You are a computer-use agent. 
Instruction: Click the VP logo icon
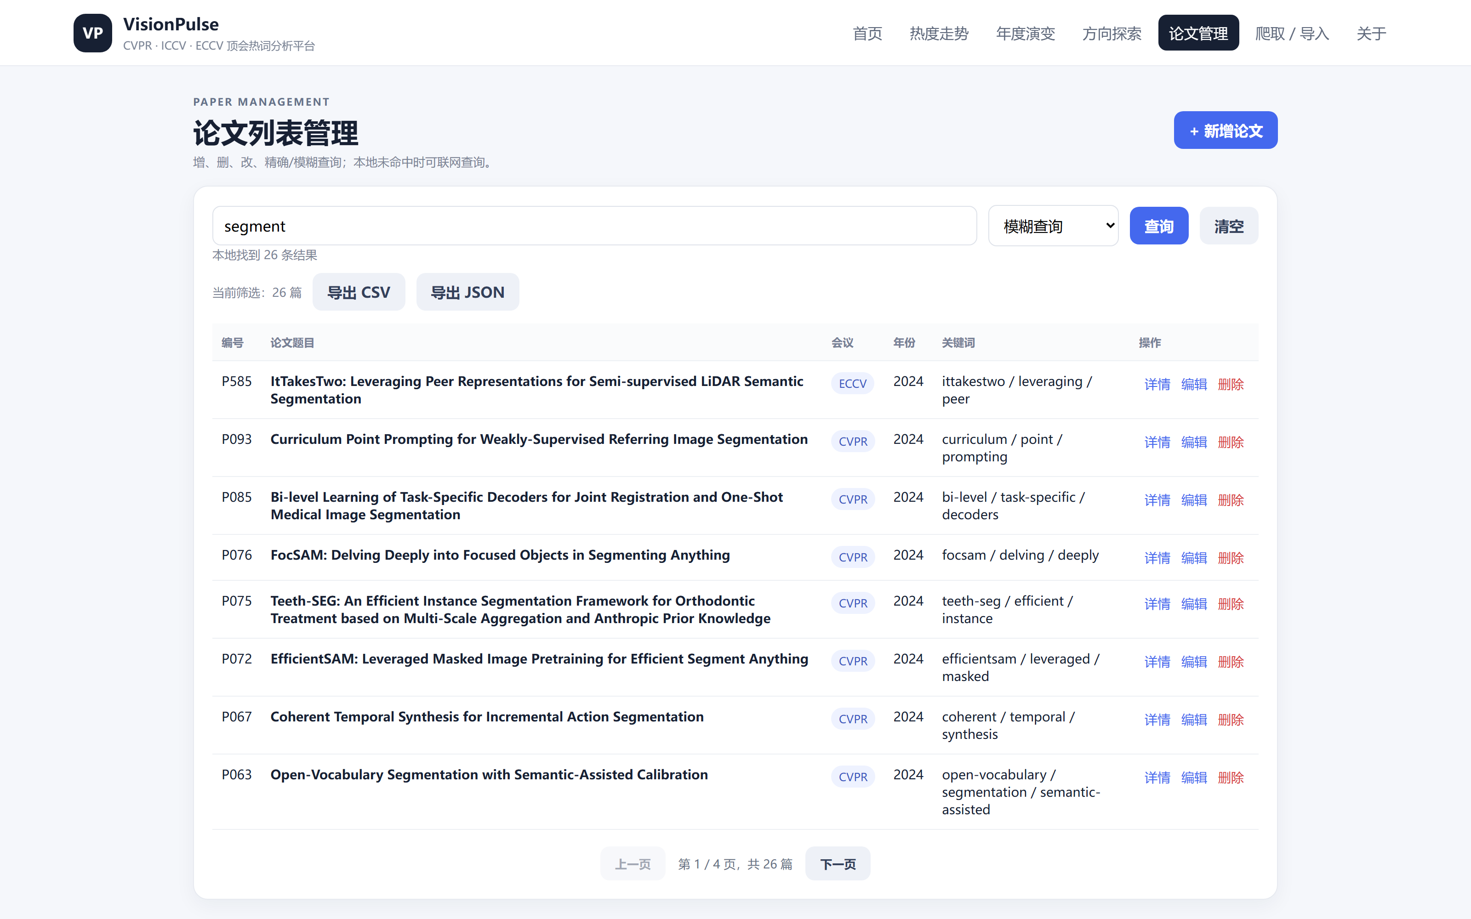pos(92,33)
